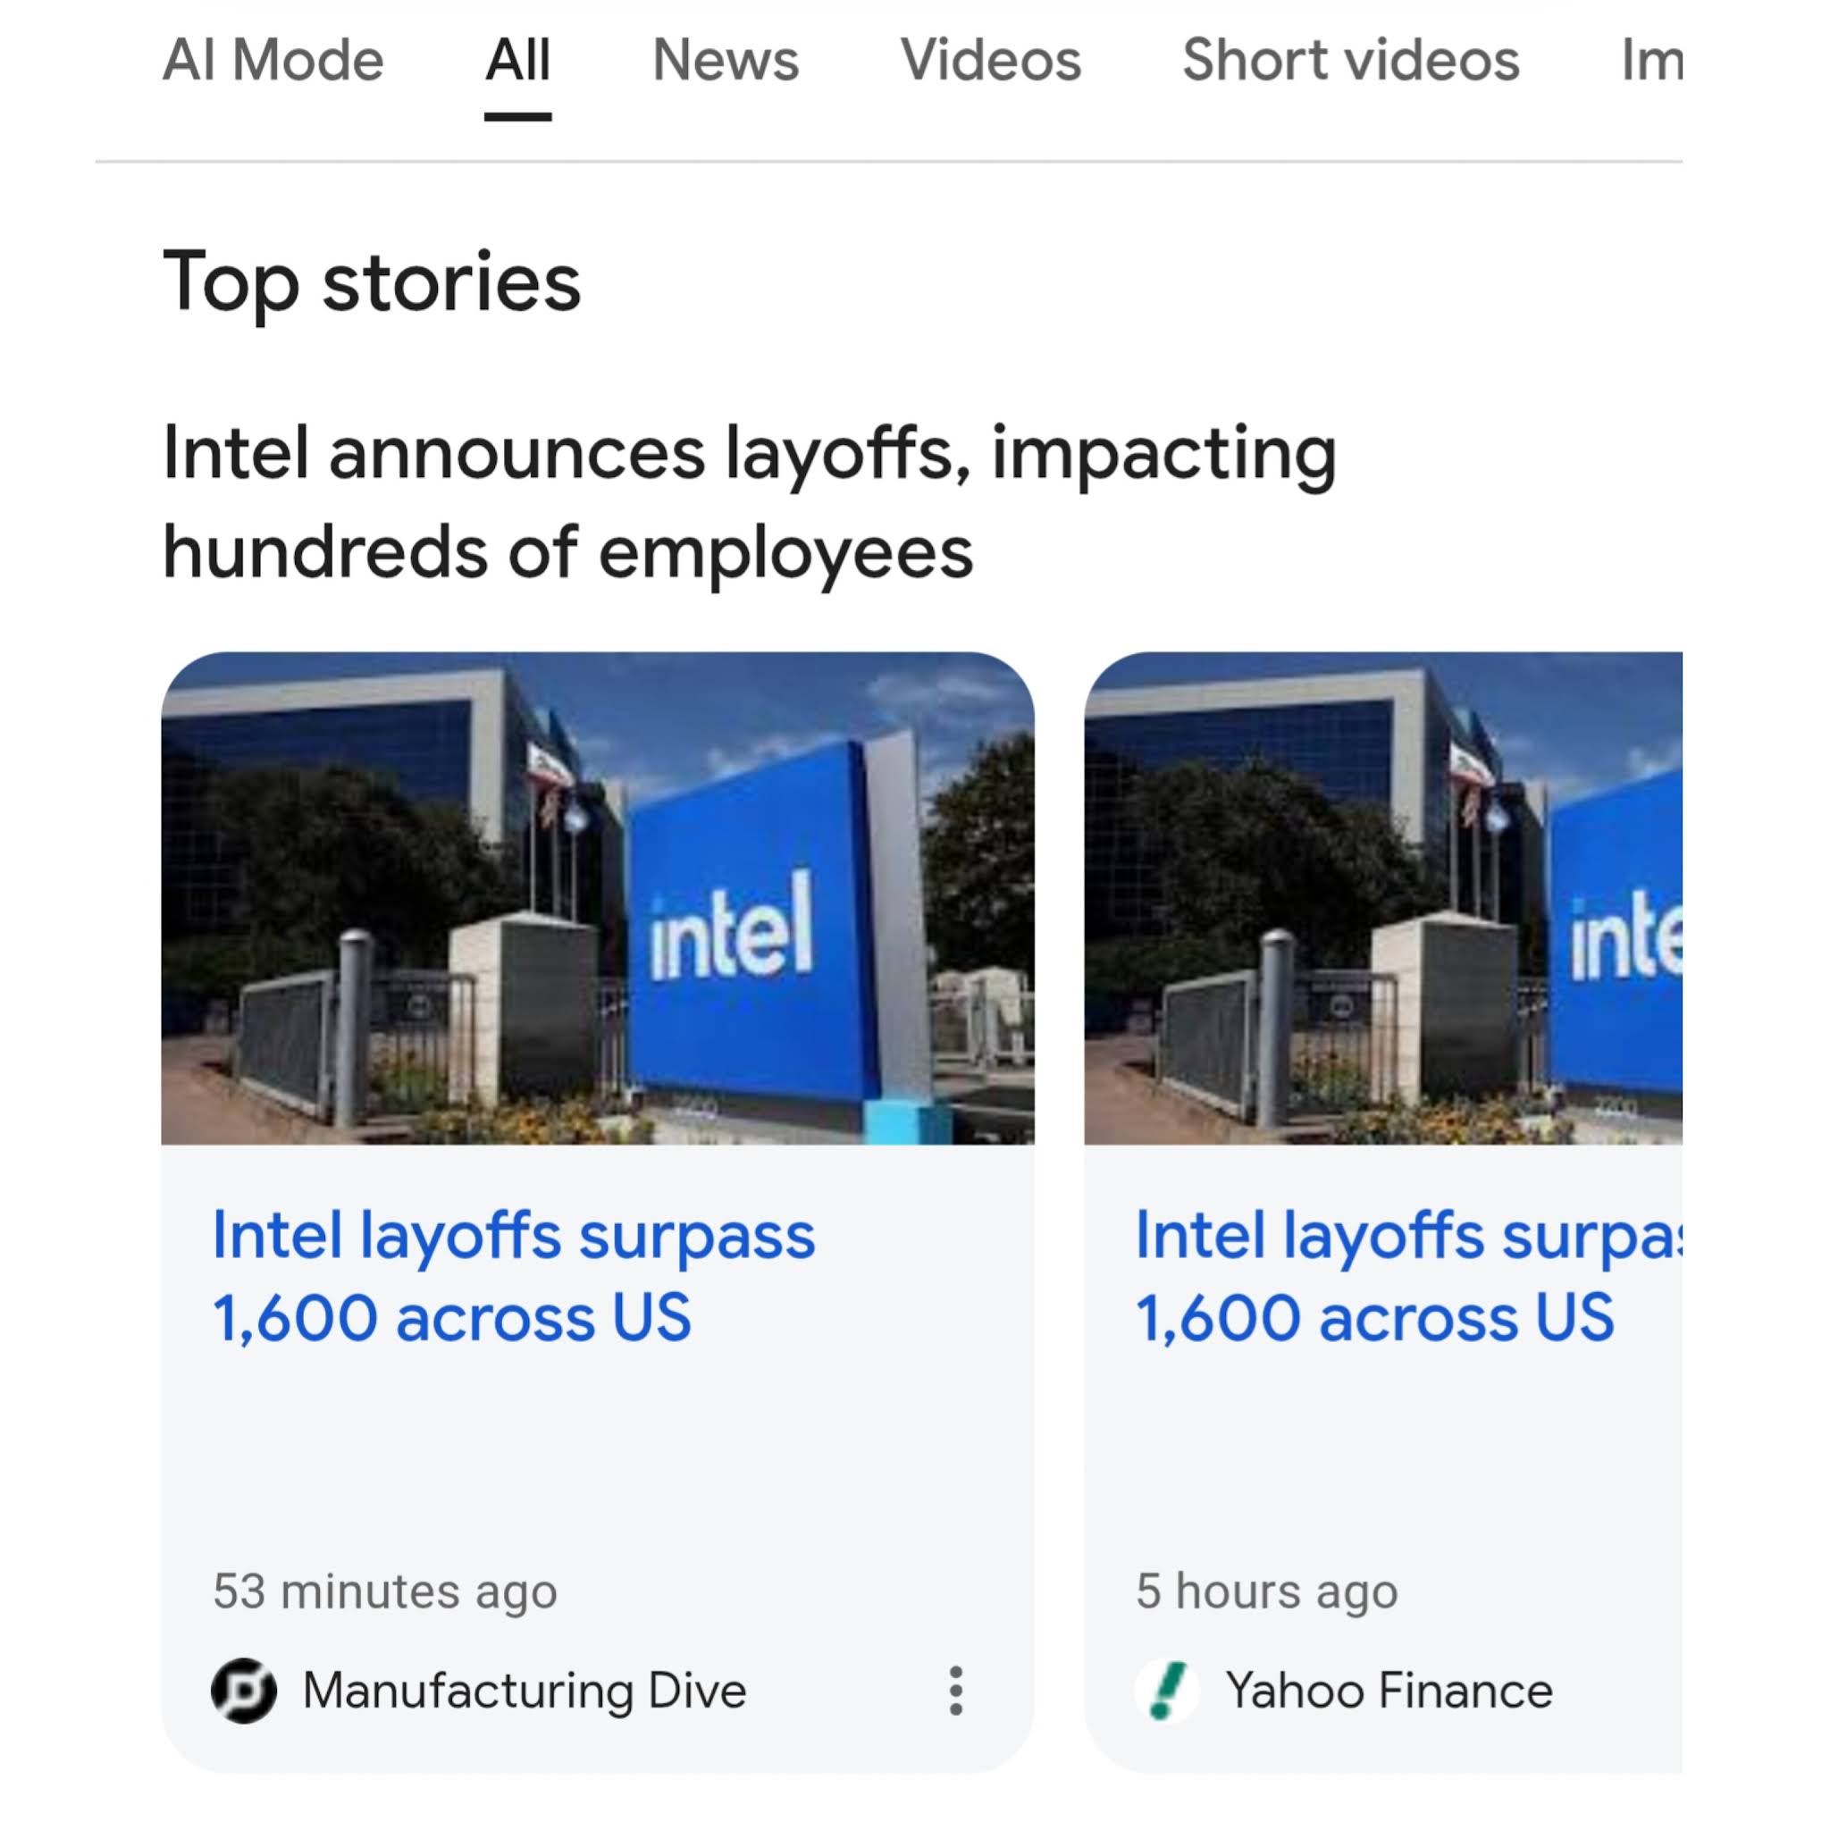Click the underline indicator beneath All

point(517,117)
